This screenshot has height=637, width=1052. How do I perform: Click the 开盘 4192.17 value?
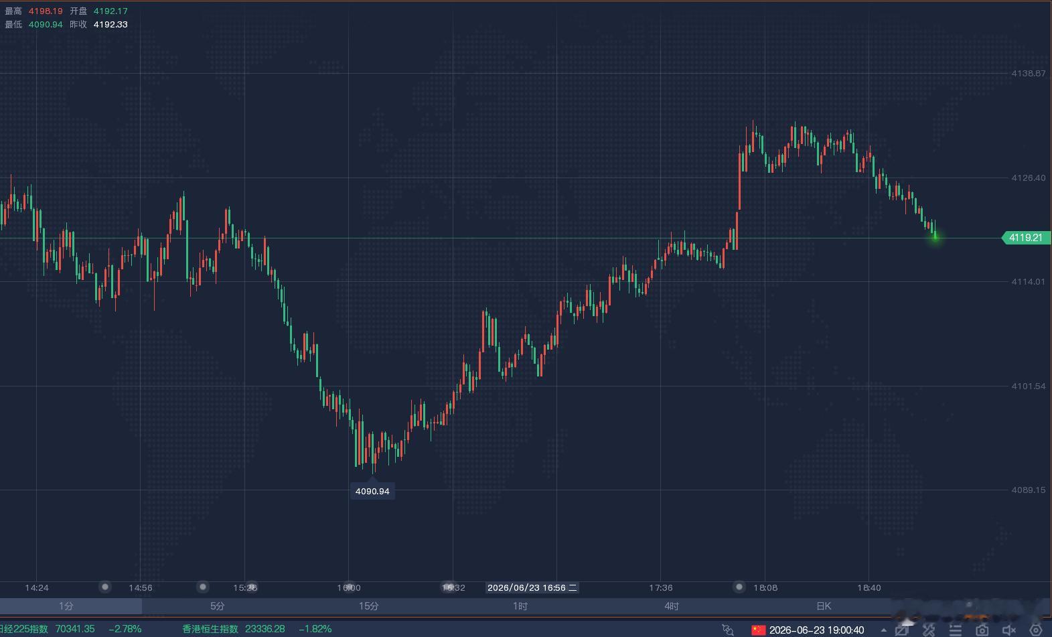[x=110, y=11]
